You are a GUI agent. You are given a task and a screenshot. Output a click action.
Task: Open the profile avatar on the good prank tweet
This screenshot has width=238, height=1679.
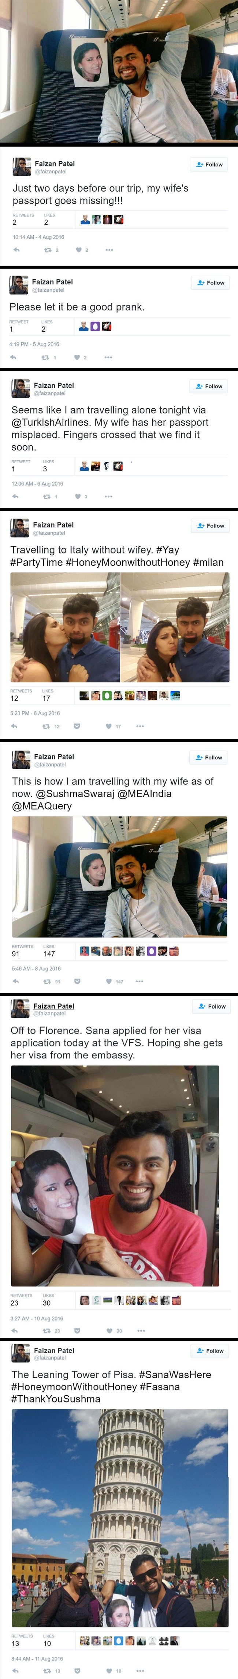18,285
